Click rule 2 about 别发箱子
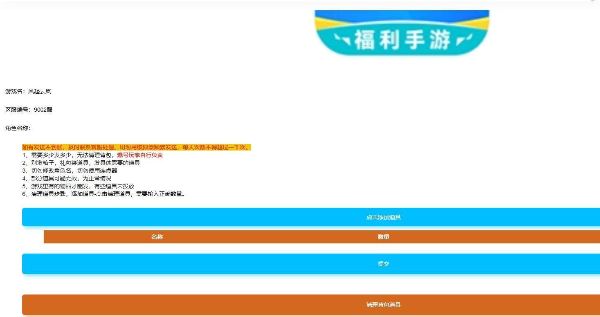 (82, 163)
